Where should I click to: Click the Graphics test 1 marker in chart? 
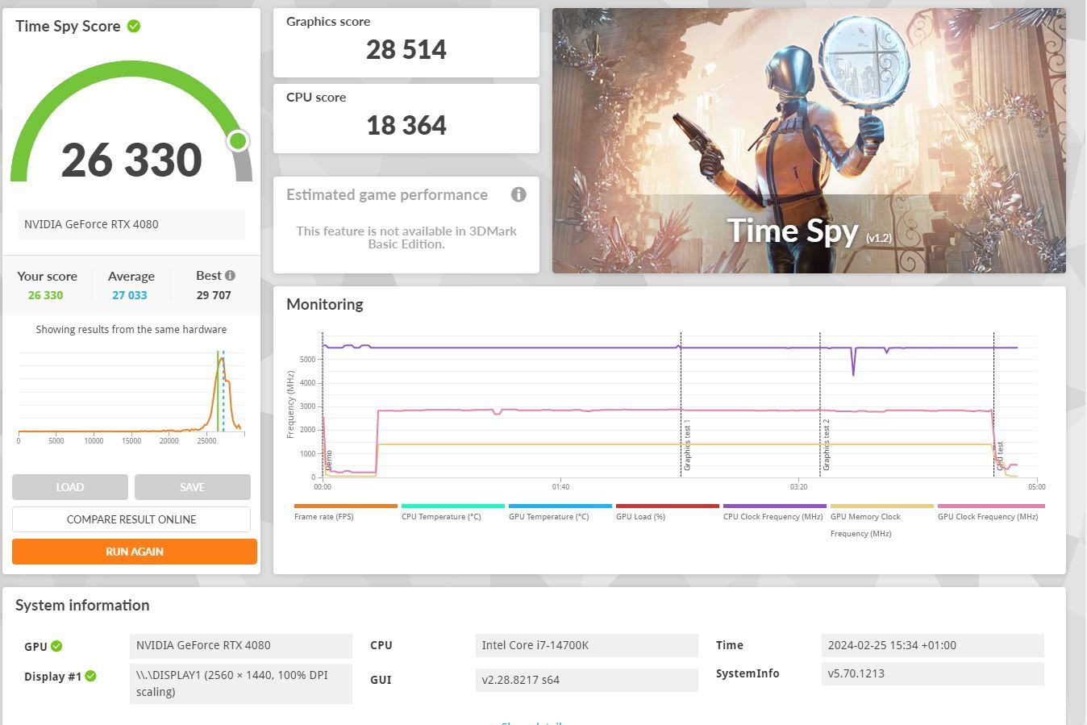(687, 445)
